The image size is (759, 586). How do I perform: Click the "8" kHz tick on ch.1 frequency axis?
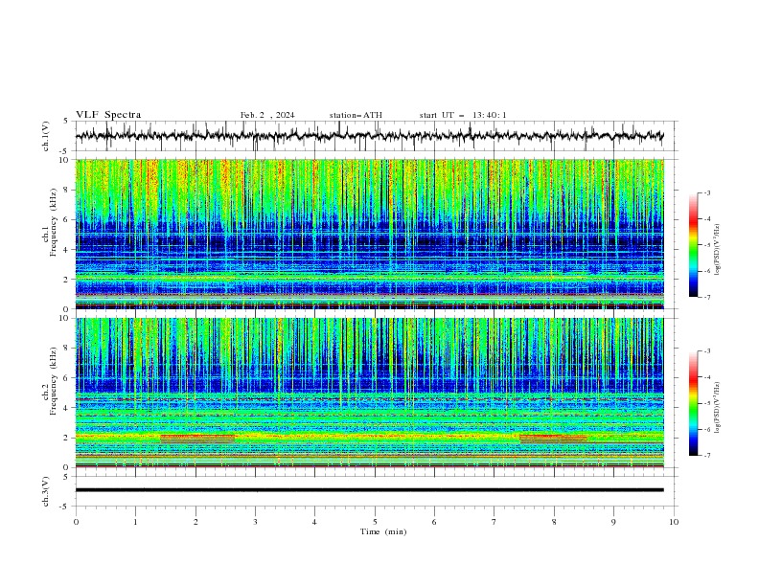tap(66, 190)
